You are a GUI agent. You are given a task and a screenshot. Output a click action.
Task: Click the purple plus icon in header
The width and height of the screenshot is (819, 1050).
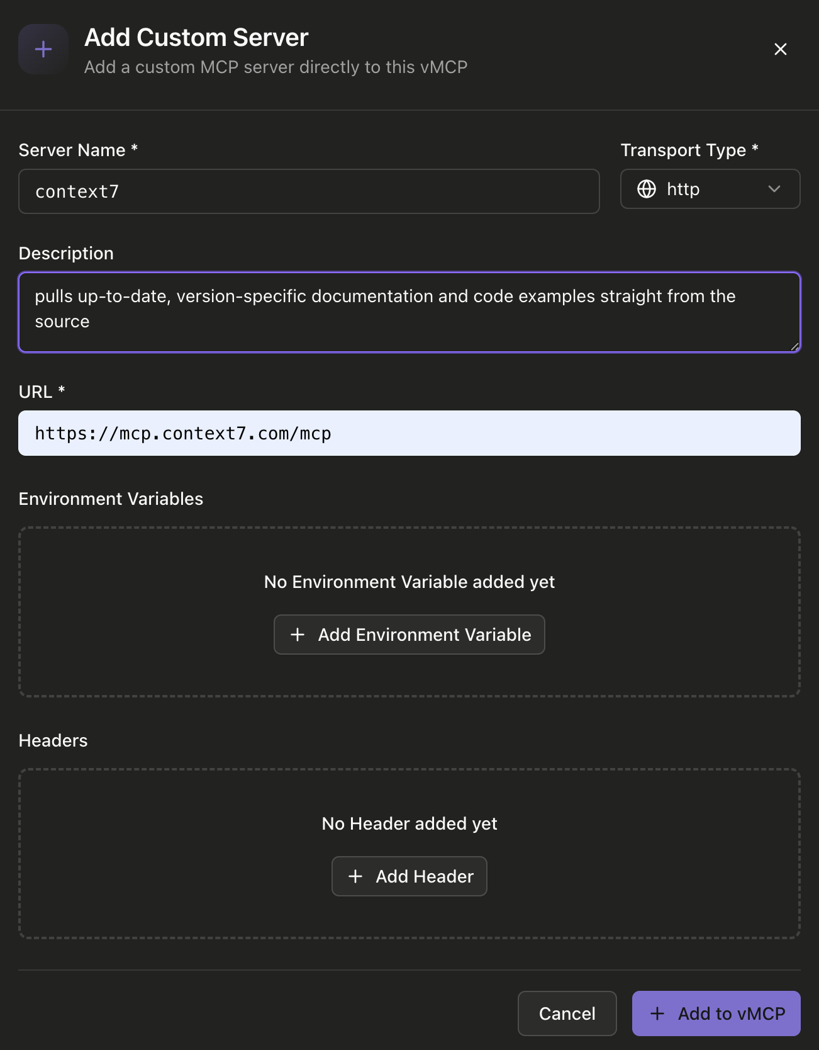click(43, 49)
